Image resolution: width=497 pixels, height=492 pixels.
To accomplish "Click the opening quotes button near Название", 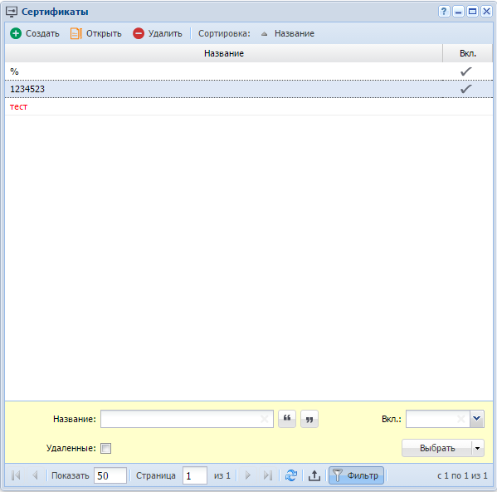I will 287,419.
